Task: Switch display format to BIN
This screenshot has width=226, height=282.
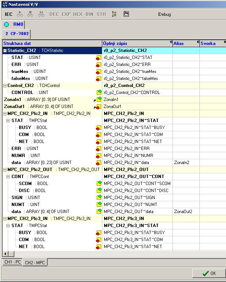Action: [x=90, y=14]
